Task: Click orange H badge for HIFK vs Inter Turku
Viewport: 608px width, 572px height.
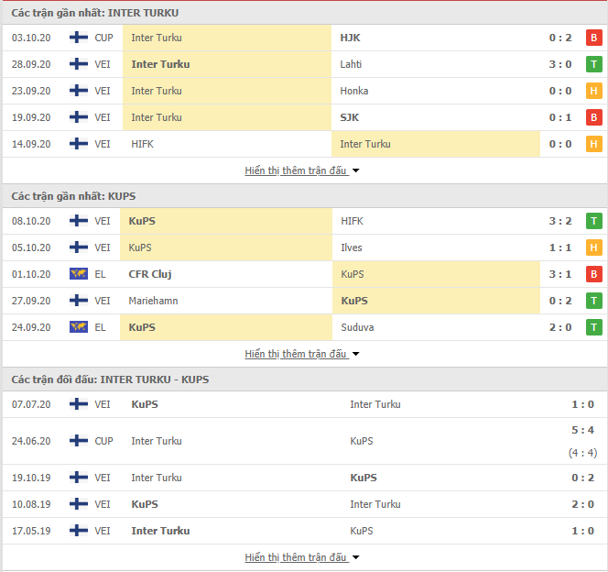Action: click(x=593, y=144)
